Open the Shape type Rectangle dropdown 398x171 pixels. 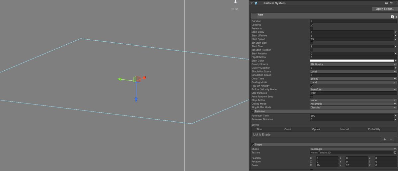(353, 149)
